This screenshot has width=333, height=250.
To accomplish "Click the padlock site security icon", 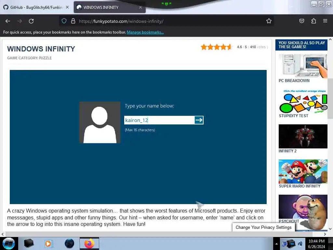I will [x=73, y=21].
